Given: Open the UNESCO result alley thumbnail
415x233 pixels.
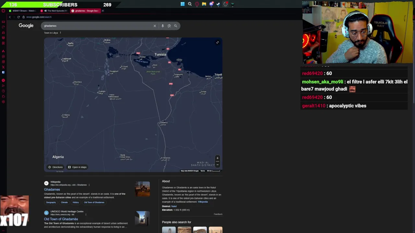Looking at the screenshot, I should [142, 218].
